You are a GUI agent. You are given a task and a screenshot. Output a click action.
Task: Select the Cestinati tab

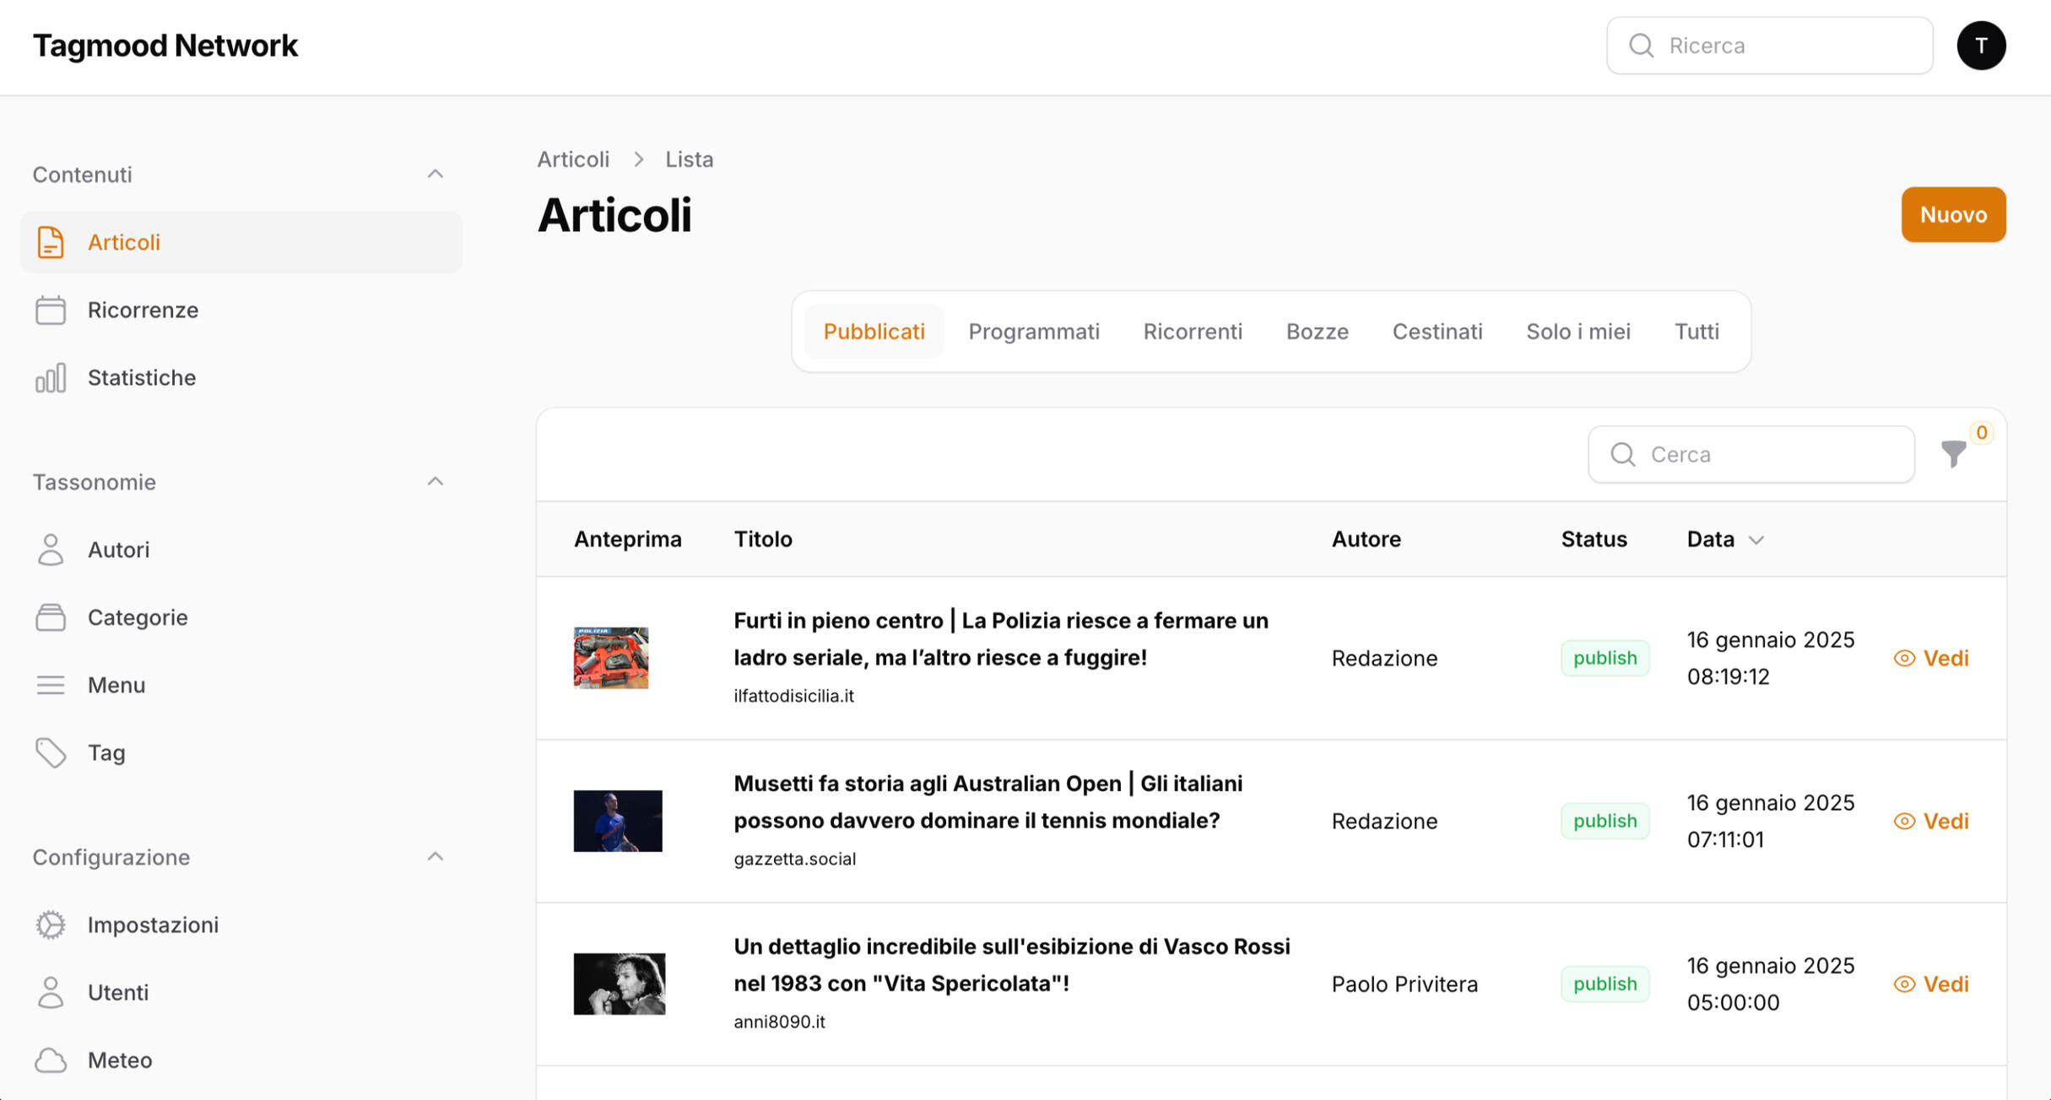pyautogui.click(x=1437, y=332)
